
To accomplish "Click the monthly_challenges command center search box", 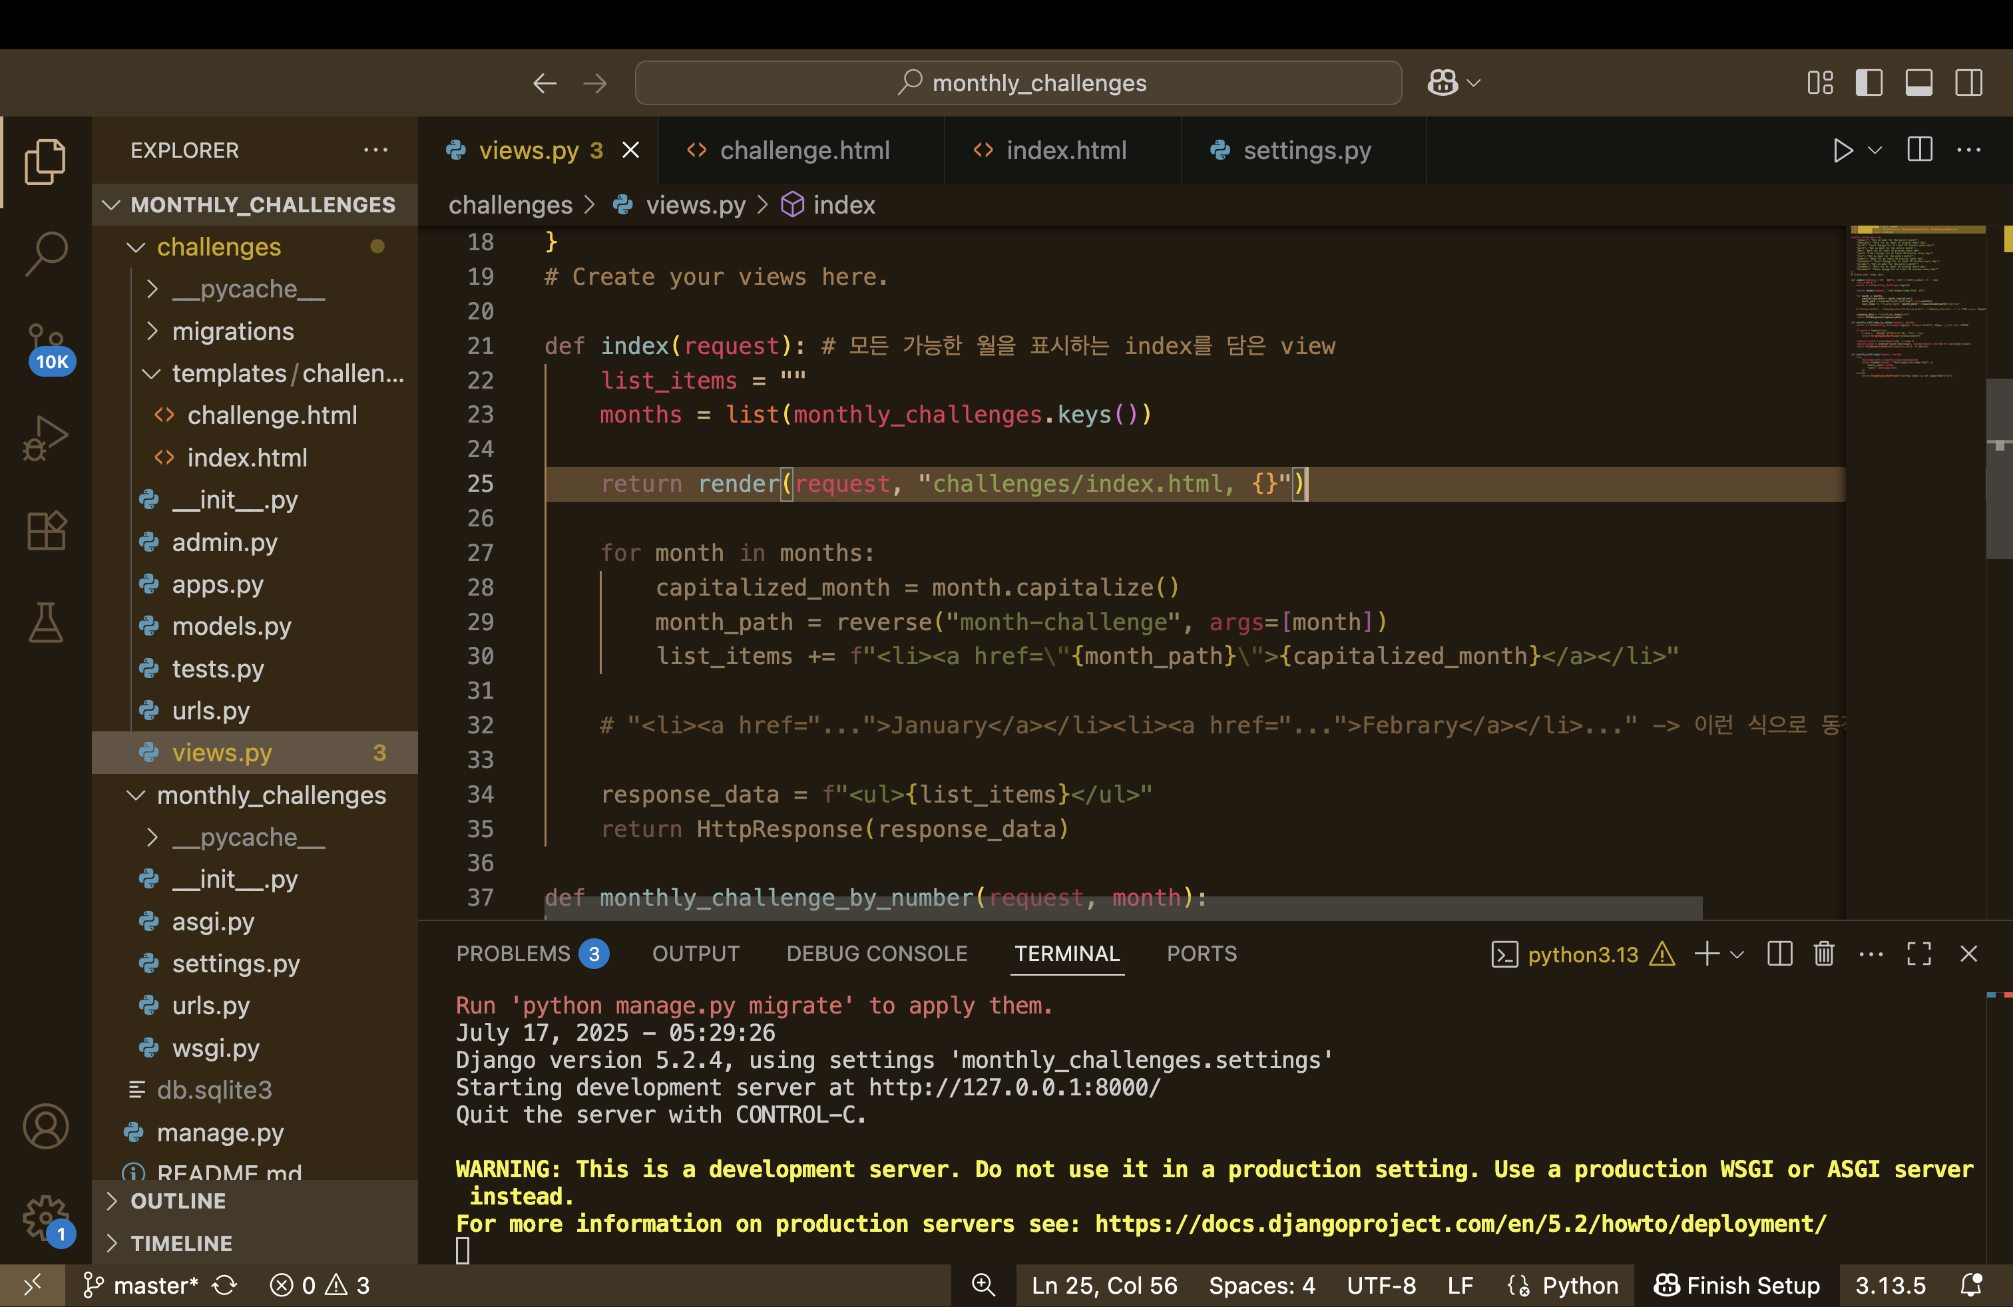I will coord(1018,83).
